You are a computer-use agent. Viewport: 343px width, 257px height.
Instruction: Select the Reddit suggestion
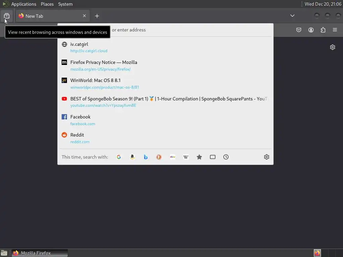click(165, 138)
